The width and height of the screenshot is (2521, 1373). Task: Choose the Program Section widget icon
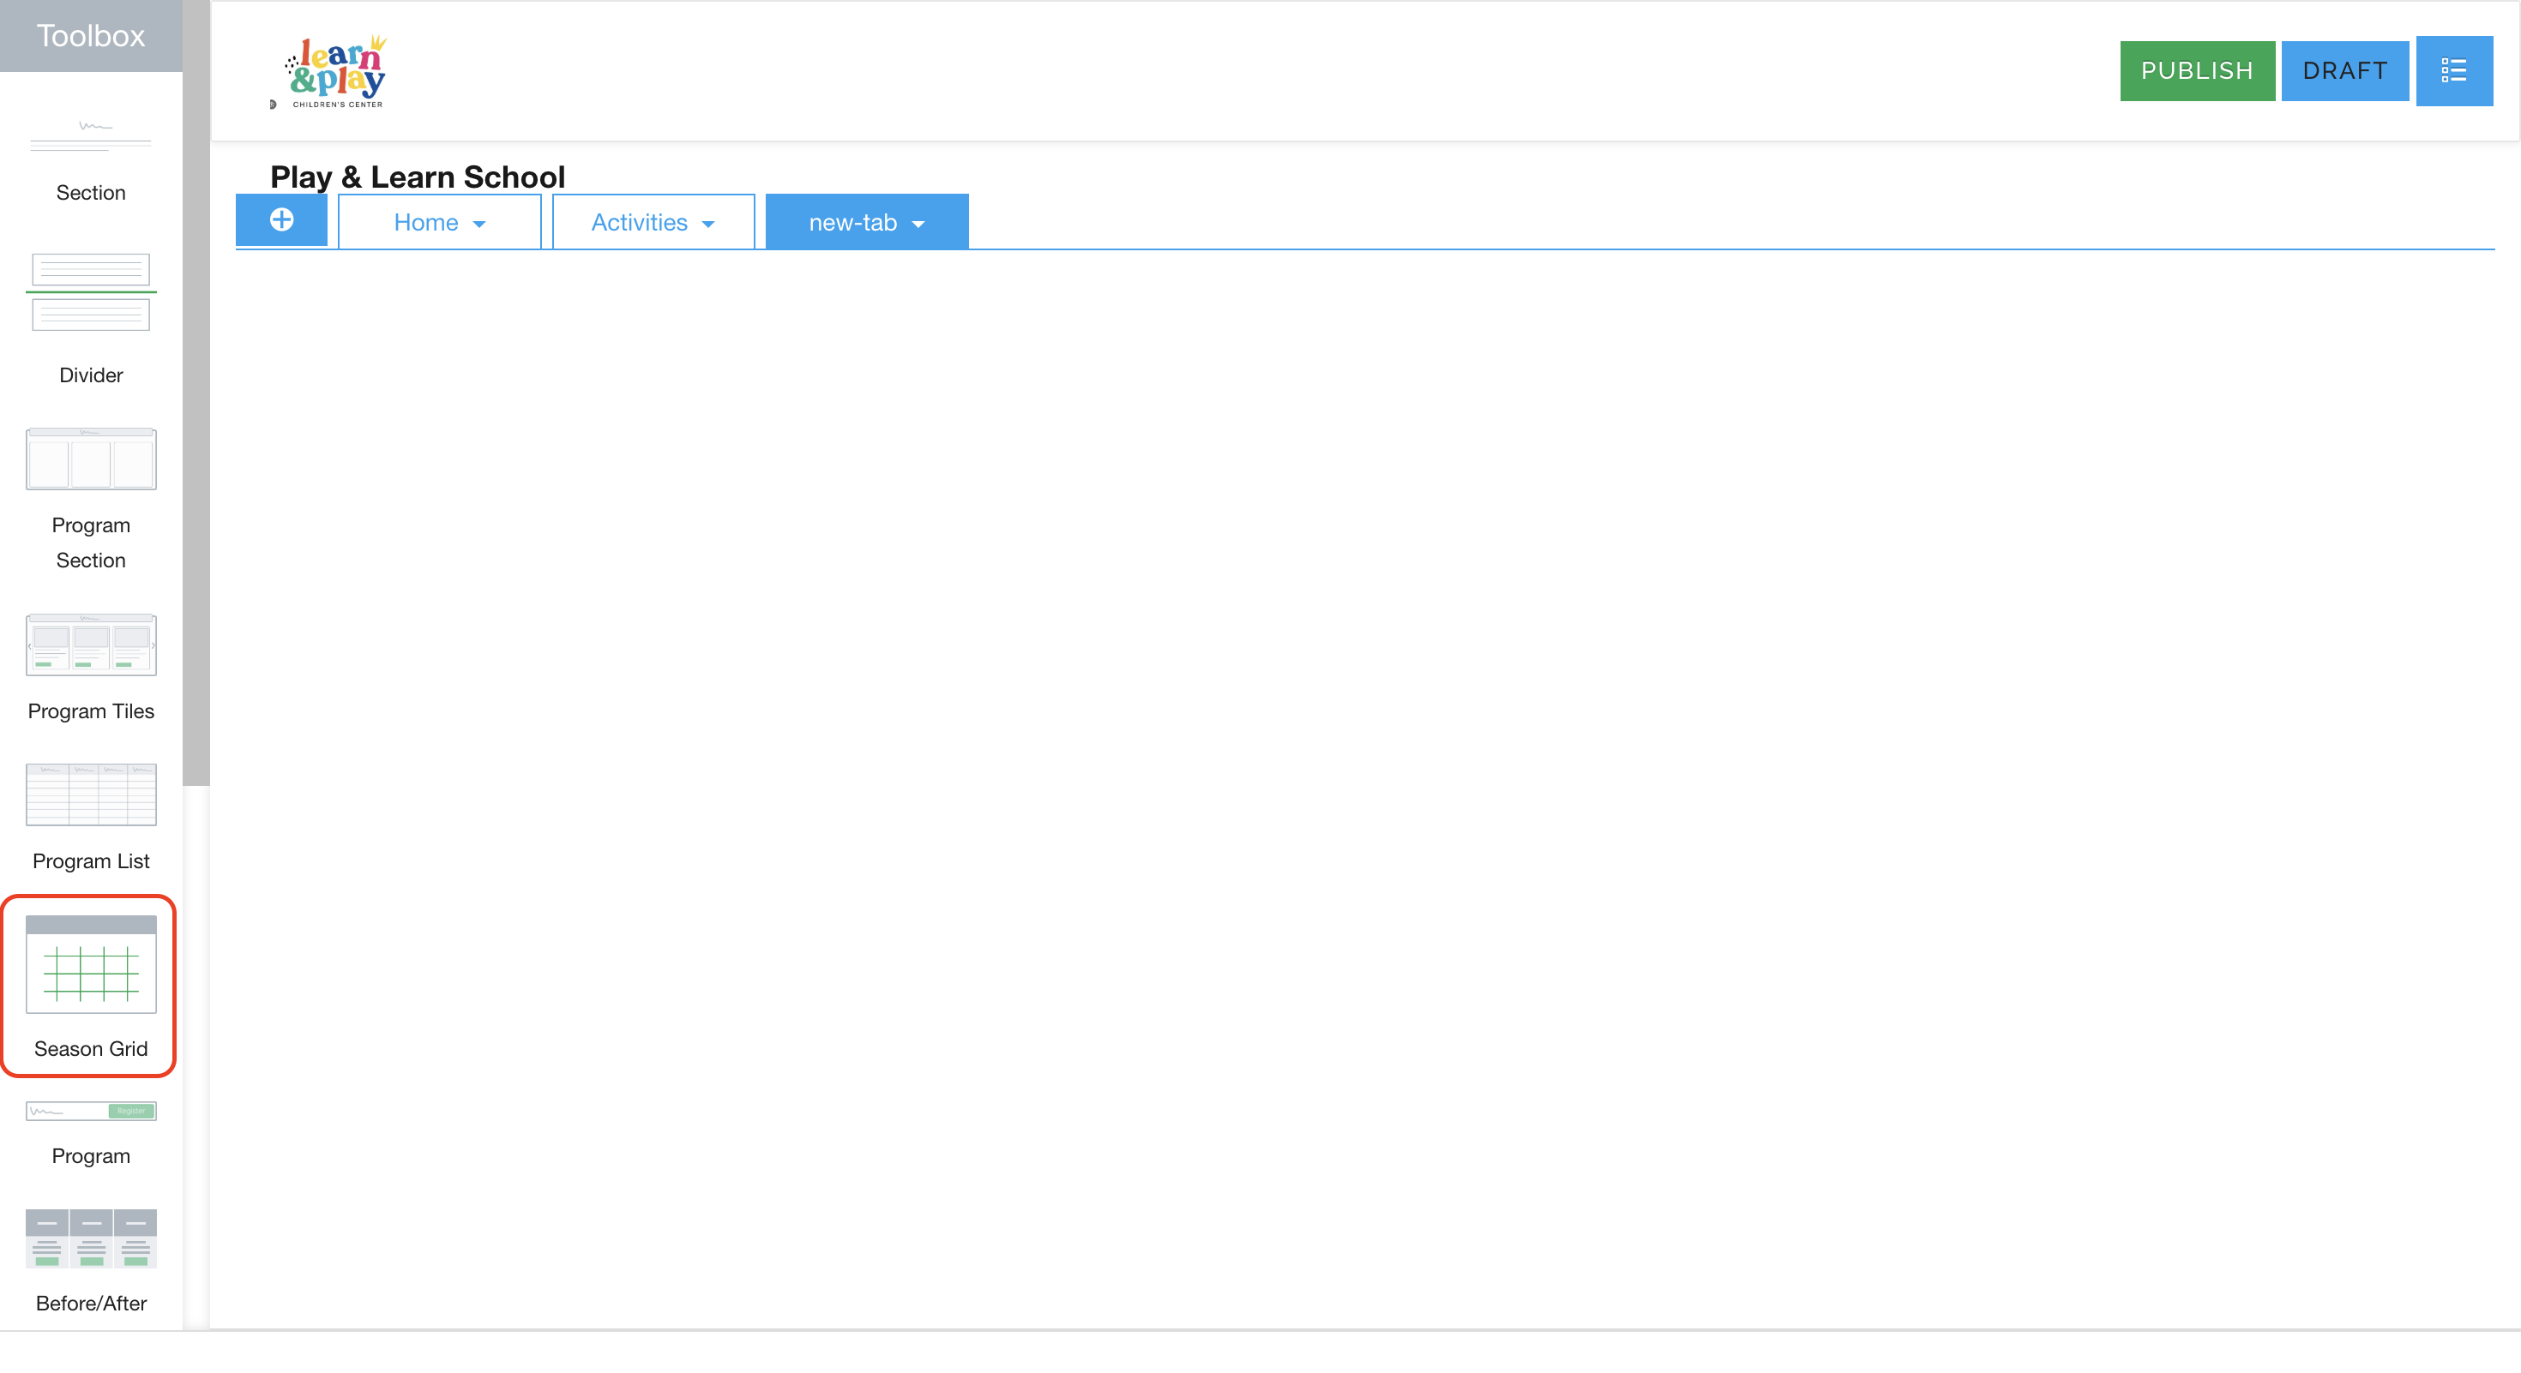pyautogui.click(x=90, y=459)
